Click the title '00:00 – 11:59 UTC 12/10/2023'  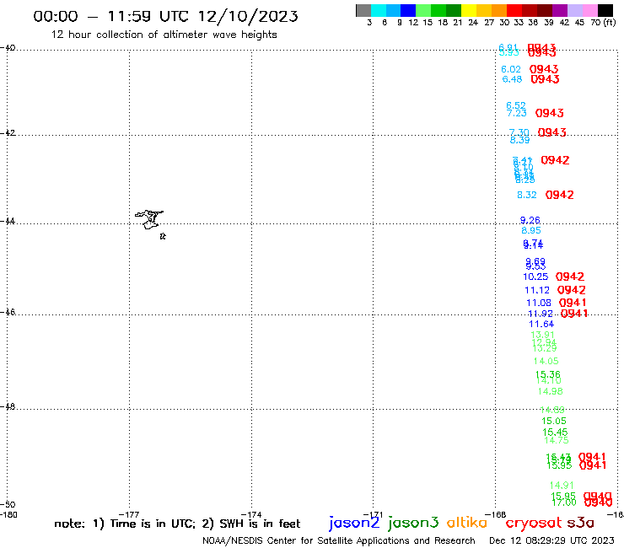[x=165, y=16]
